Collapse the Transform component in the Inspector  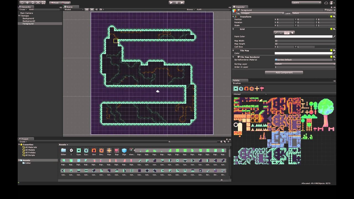233,17
